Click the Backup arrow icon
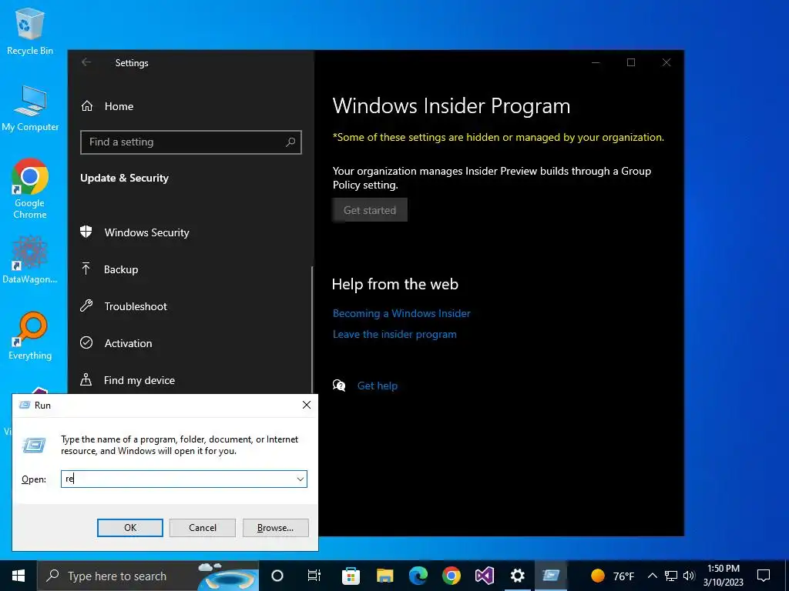This screenshot has height=591, width=789. click(86, 269)
